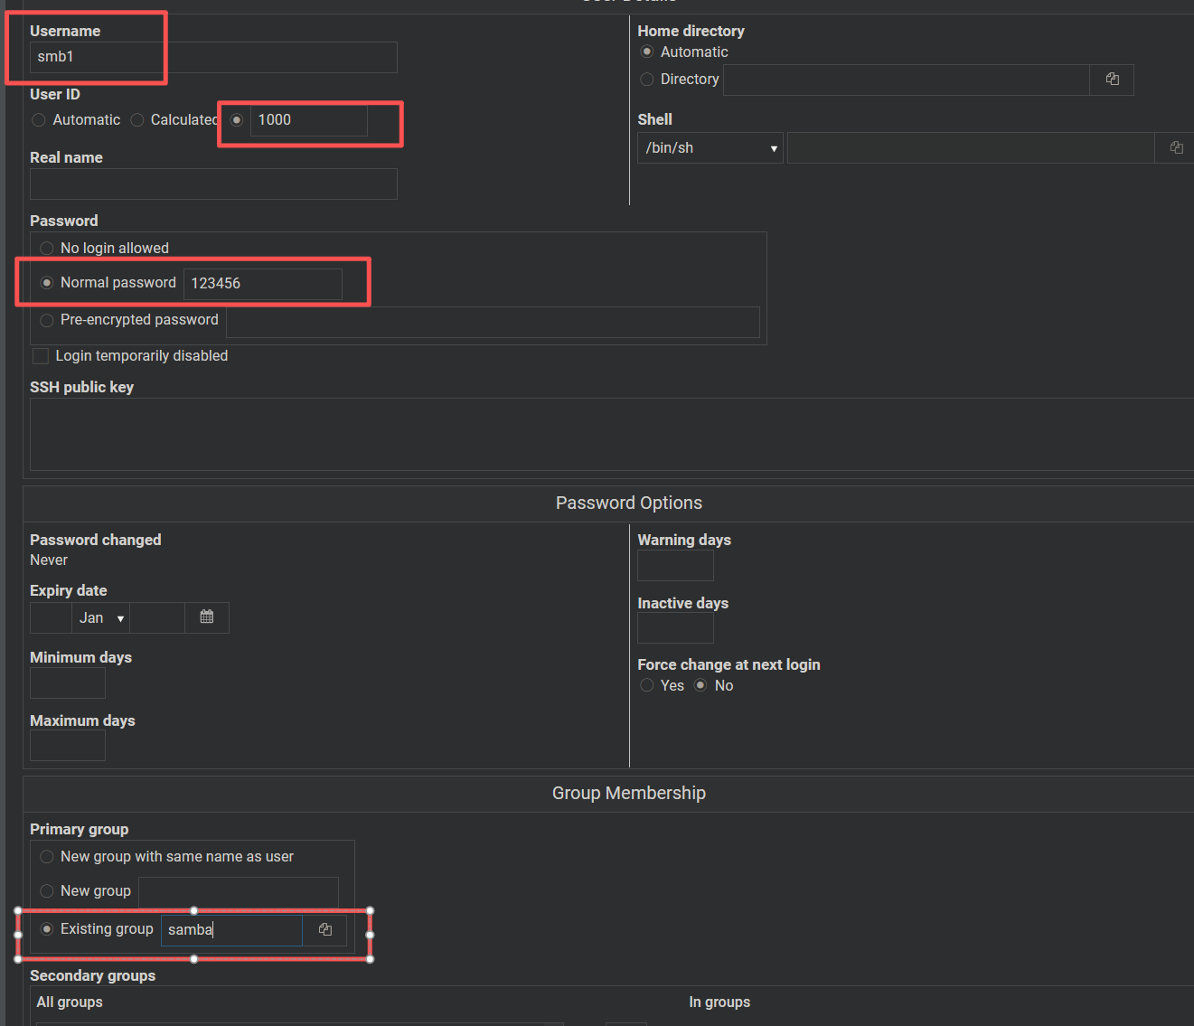Open the home directory browse icon
The height and width of the screenshot is (1026, 1194).
click(1112, 80)
